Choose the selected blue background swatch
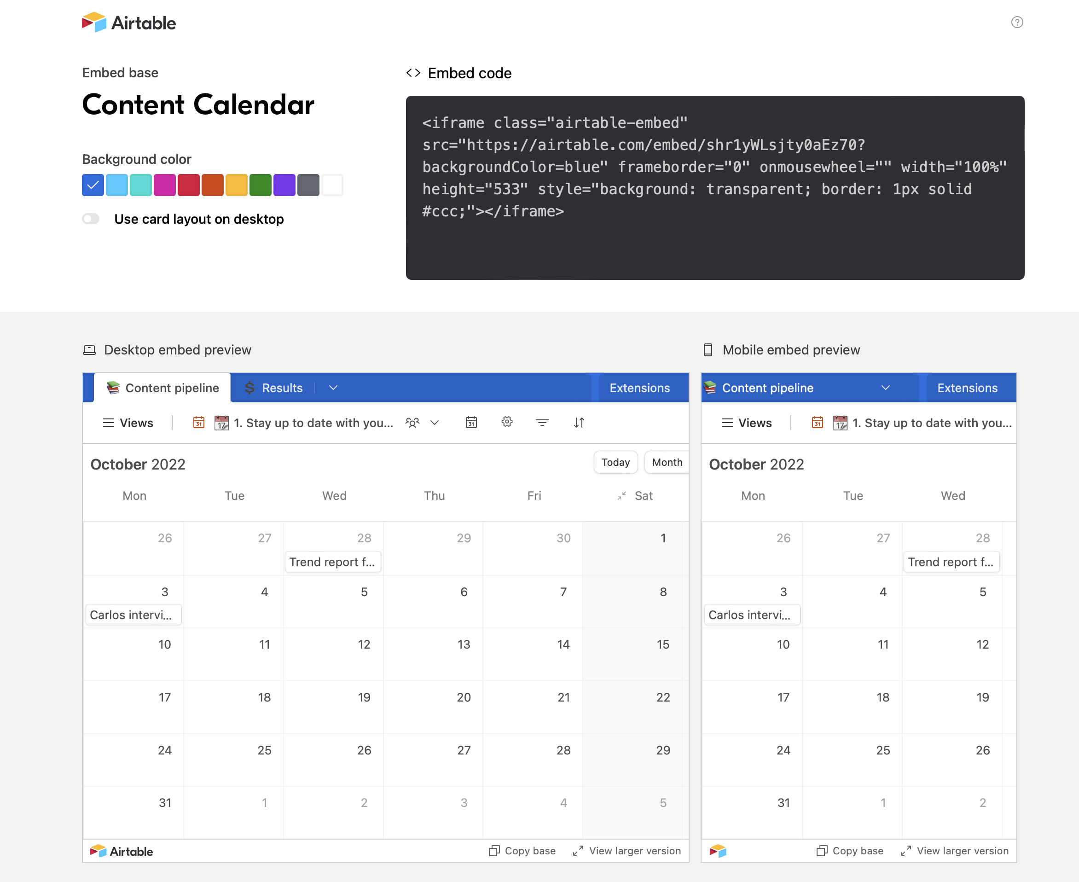Screen dimensions: 1079x882 (93, 185)
